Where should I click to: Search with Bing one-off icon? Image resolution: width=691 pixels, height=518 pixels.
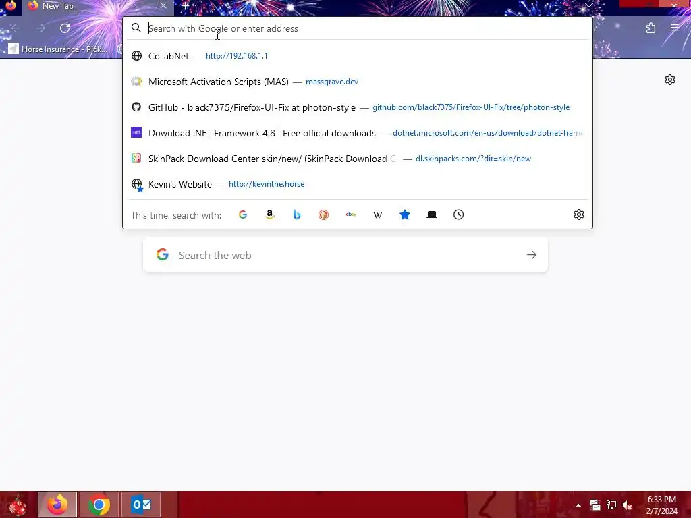click(297, 215)
